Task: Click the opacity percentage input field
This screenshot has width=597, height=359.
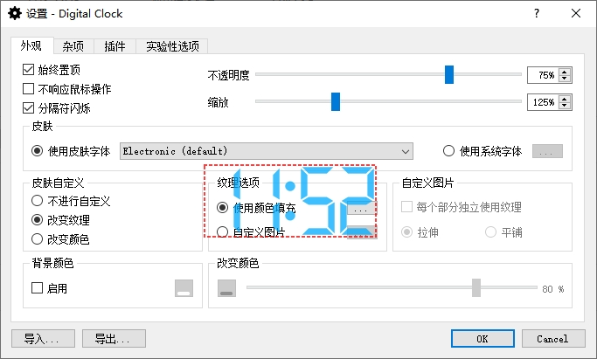Action: (x=542, y=75)
